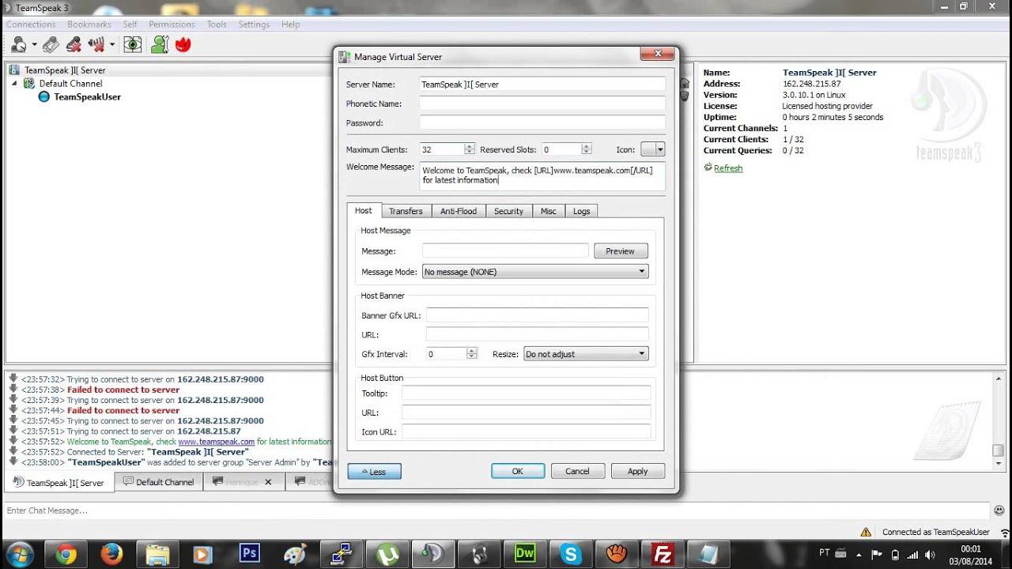Click the red flame toolbar icon

[183, 45]
